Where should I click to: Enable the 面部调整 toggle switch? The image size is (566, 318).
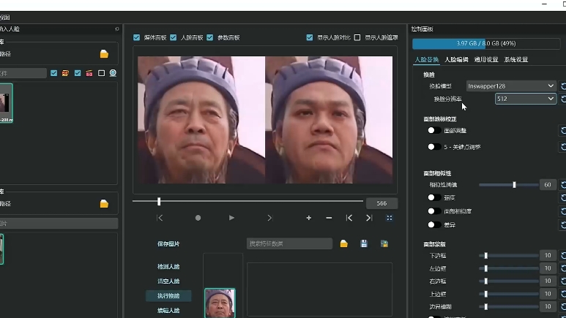click(x=434, y=131)
